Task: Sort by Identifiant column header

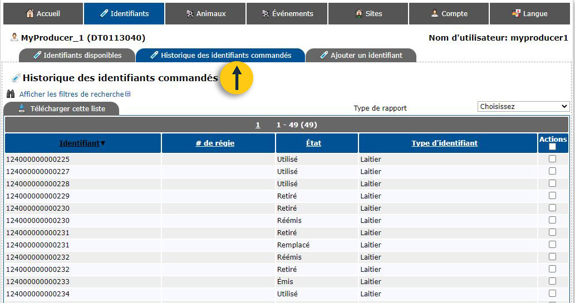Action: 79,143
